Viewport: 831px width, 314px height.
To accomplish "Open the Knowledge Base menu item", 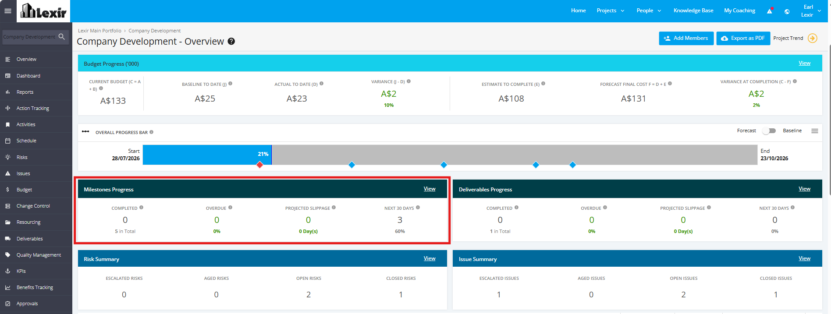I will [x=693, y=11].
